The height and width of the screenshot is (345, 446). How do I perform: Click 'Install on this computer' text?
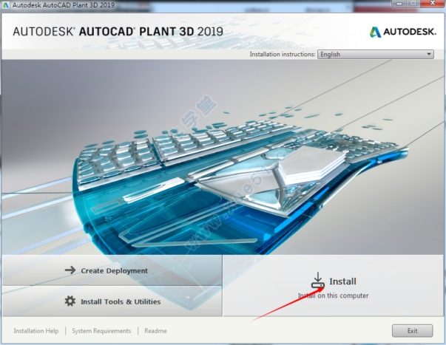(x=333, y=296)
